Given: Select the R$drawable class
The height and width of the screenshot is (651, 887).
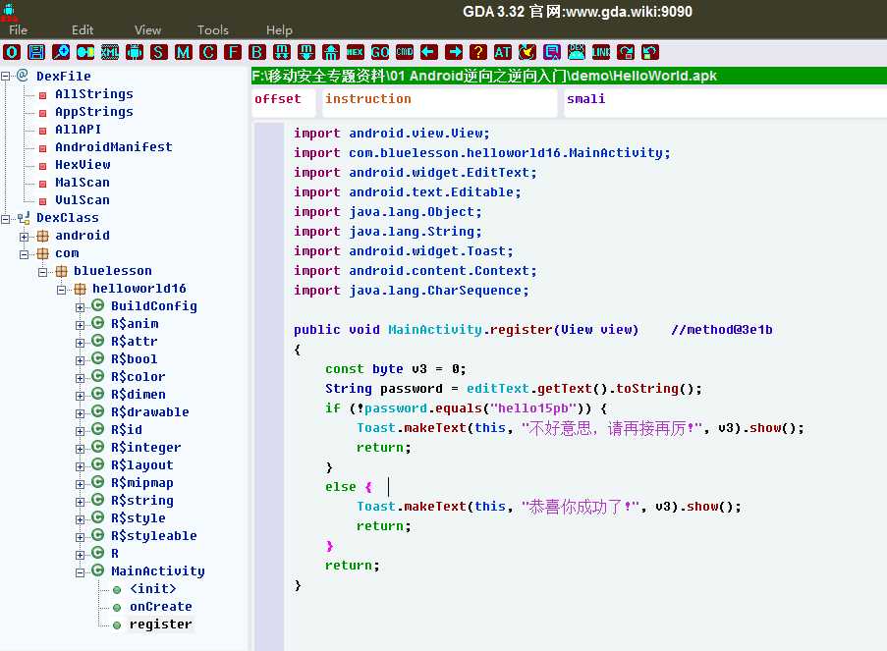Looking at the screenshot, I should tap(150, 412).
